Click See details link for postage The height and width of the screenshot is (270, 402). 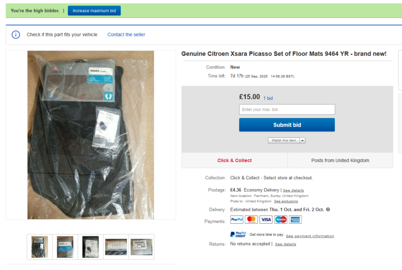(293, 191)
